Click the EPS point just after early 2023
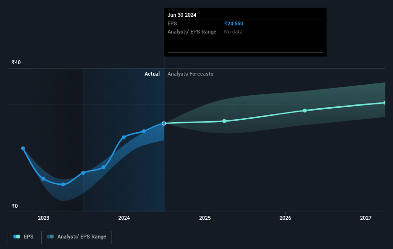Screen dimensions: 393x249 [x=44, y=179]
